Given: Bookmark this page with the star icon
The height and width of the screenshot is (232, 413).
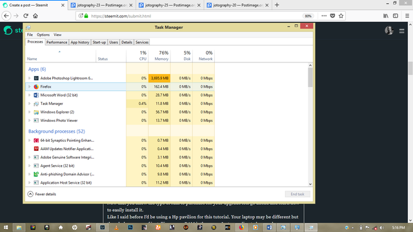Looking at the screenshot, I should (x=341, y=16).
